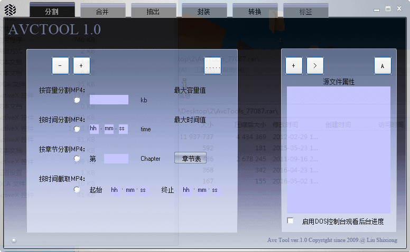Image resolution: width=410 pixels, height=252 pixels.
Task: Select the split by chapter radio button
Action: [x=77, y=159]
